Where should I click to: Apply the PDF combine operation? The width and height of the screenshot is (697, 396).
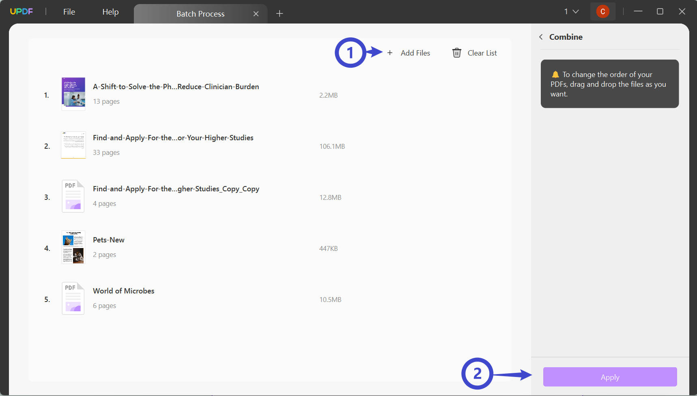609,377
